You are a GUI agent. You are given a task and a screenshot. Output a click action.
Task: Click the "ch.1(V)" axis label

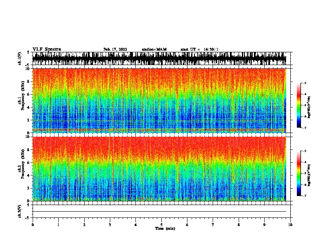pos(19,58)
